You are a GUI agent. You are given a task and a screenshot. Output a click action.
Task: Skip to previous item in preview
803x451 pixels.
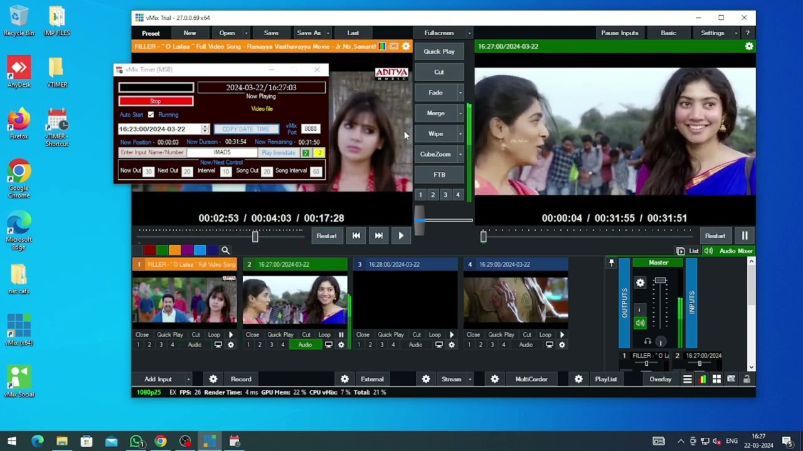tap(356, 236)
